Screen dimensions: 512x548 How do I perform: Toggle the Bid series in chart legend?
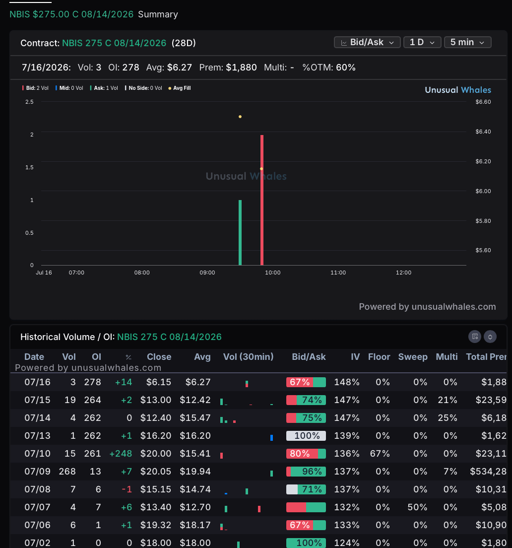(35, 88)
